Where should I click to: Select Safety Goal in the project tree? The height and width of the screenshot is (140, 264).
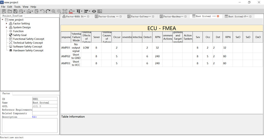pyautogui.click(x=20, y=35)
